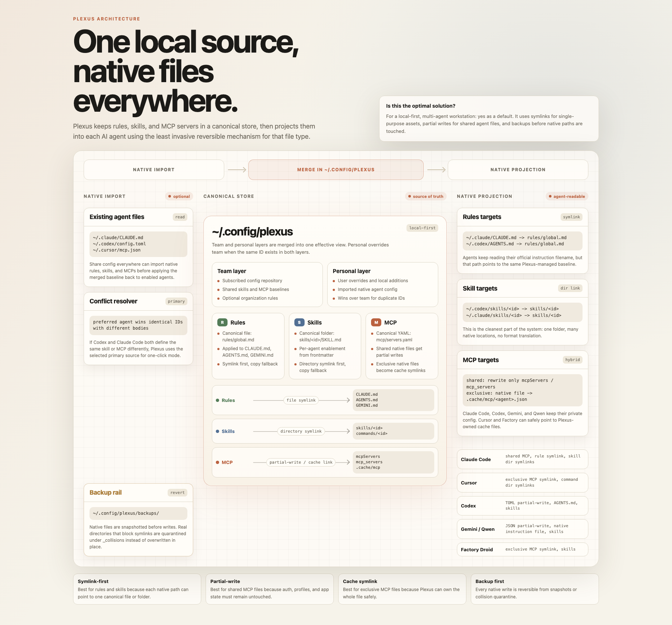The height and width of the screenshot is (625, 672).
Task: Click the Rules targets title
Action: 482,217
